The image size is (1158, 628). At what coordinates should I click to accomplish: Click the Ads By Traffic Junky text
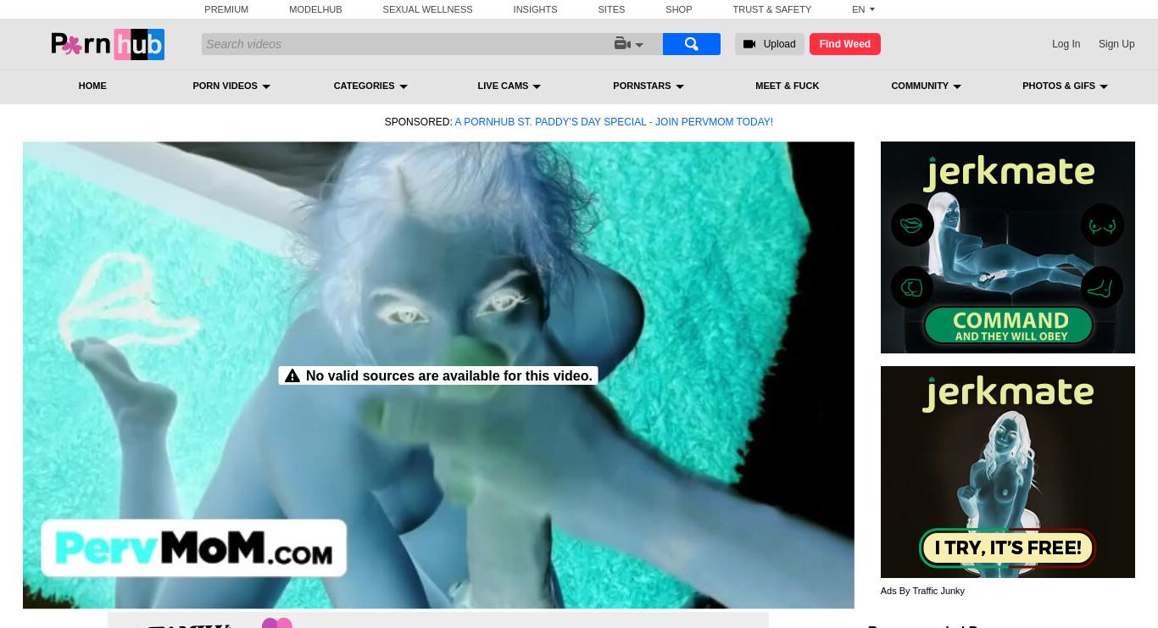point(922,591)
